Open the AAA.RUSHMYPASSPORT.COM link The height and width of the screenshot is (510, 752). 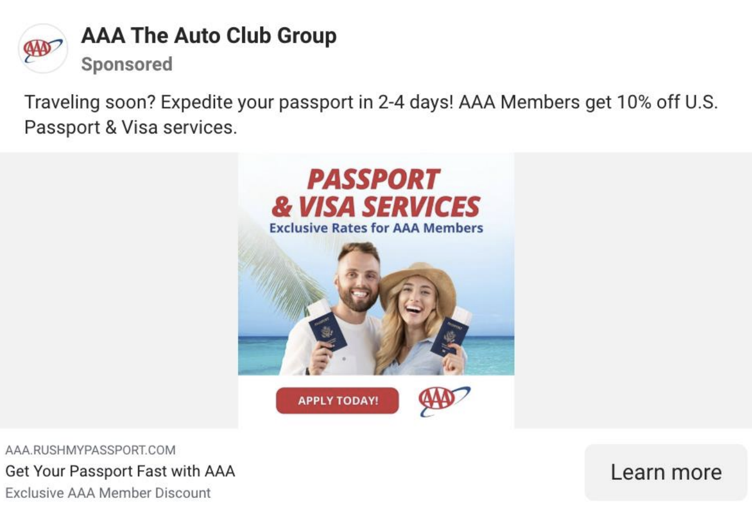pyautogui.click(x=90, y=450)
